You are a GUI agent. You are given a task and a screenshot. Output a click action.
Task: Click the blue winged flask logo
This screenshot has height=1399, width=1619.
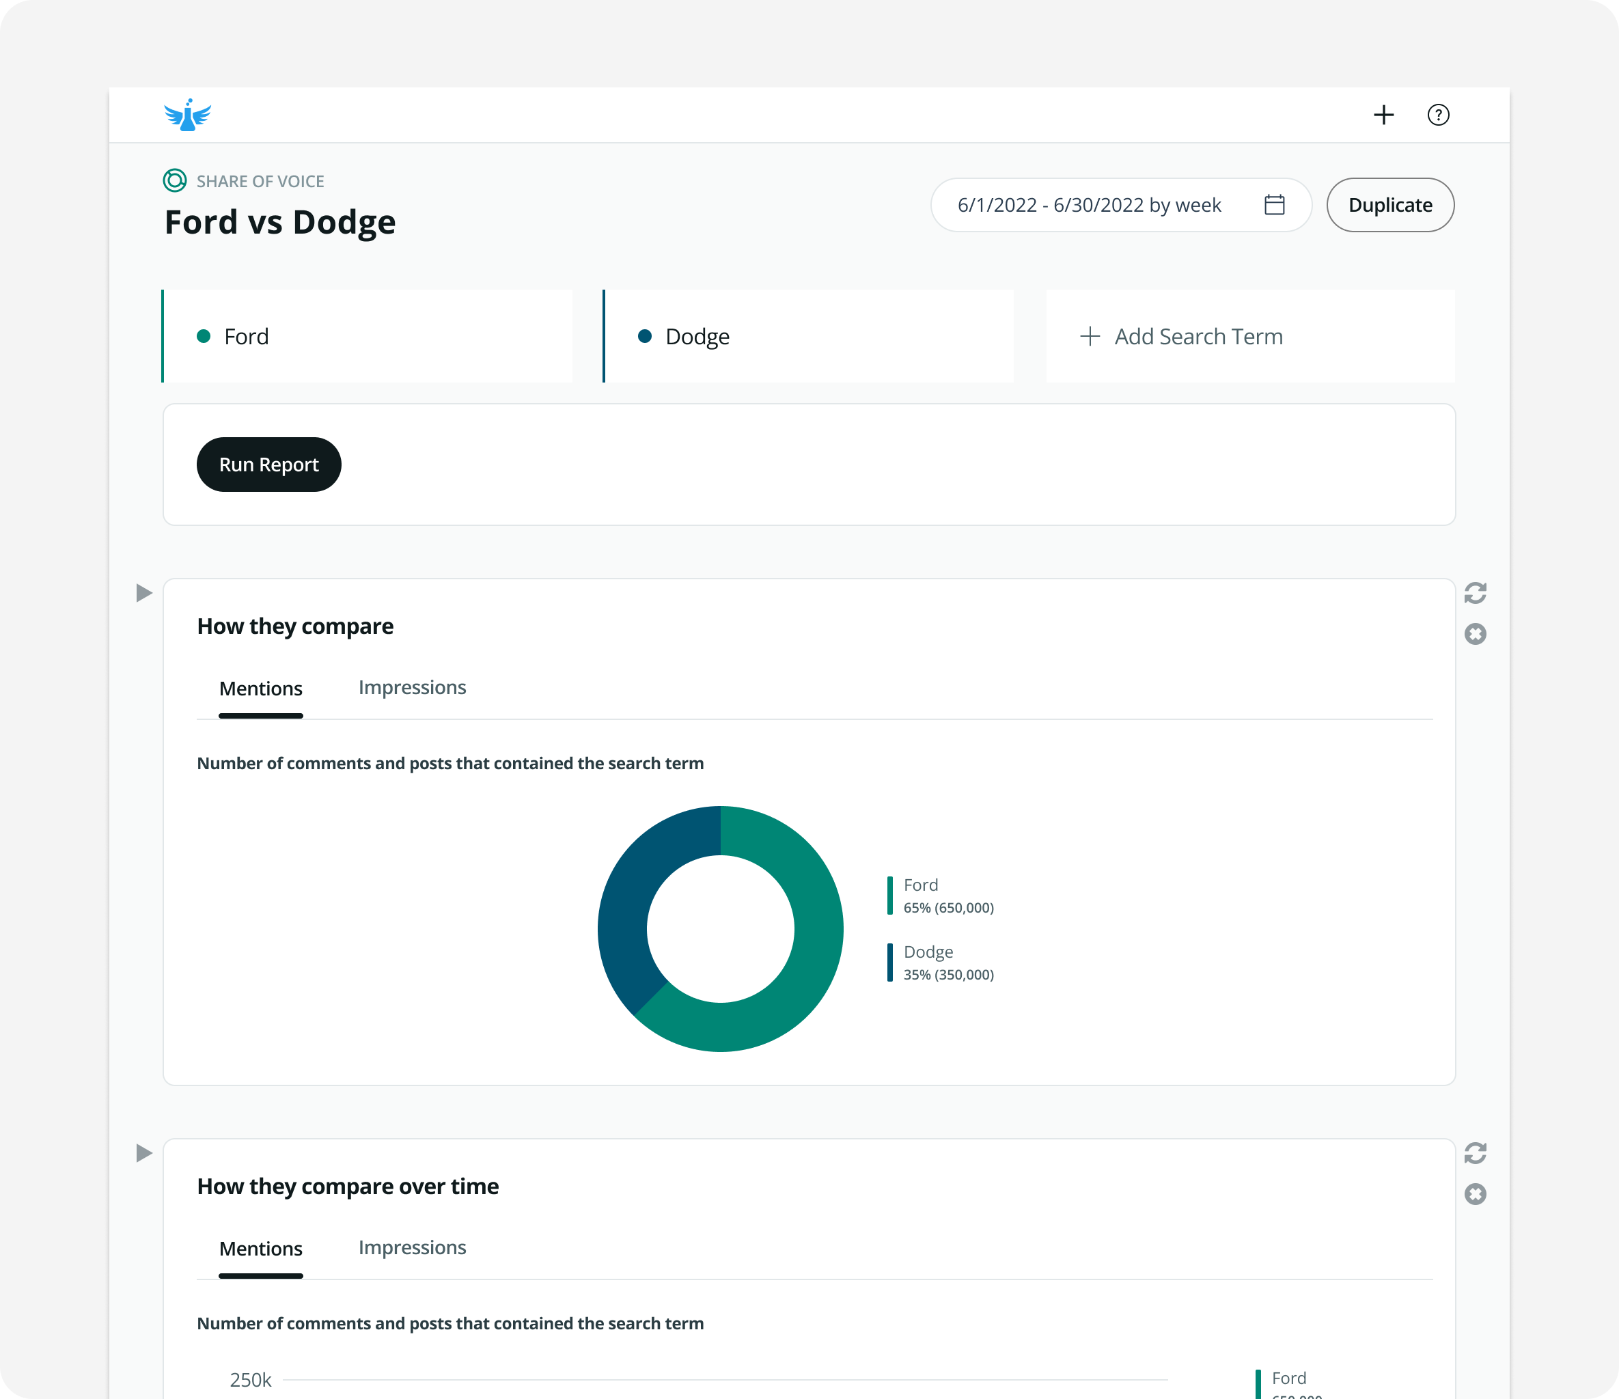click(x=188, y=115)
